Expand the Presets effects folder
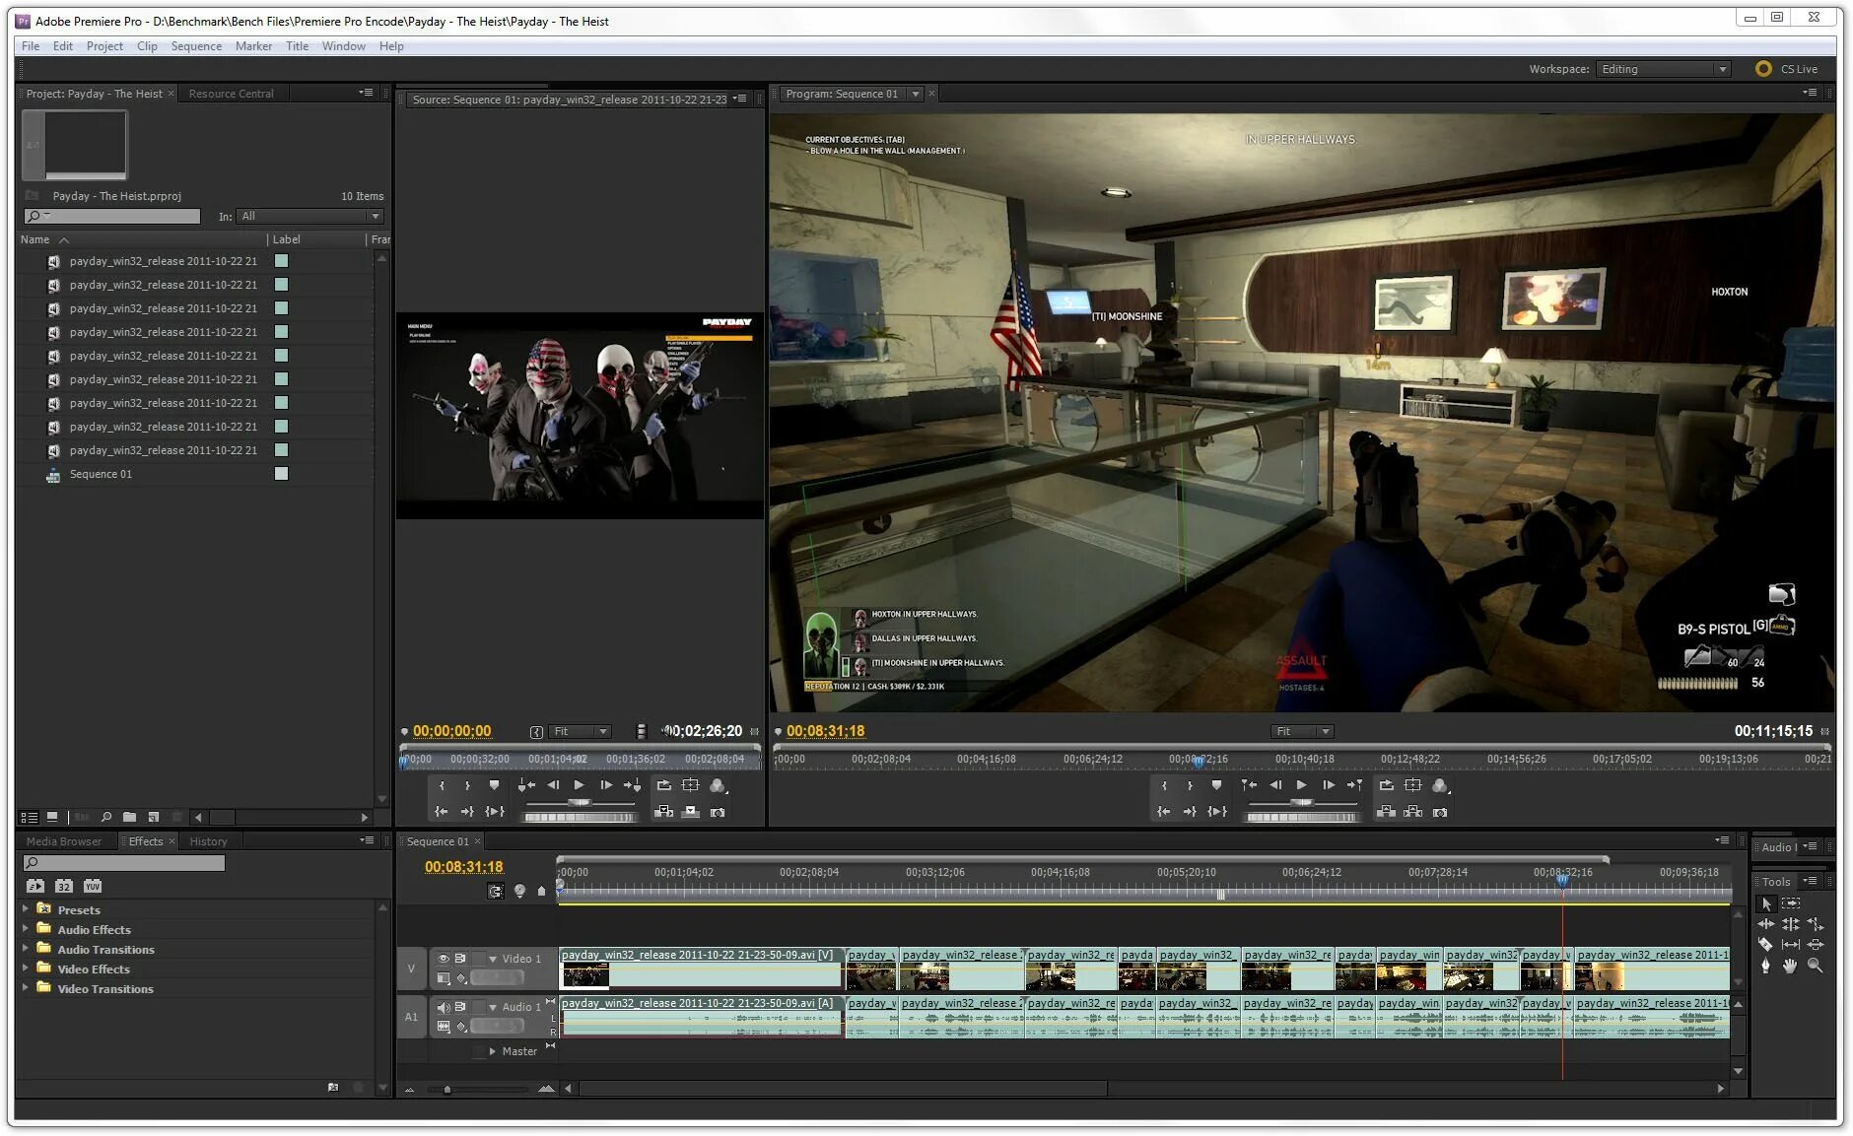This screenshot has width=1853, height=1136. [26, 908]
